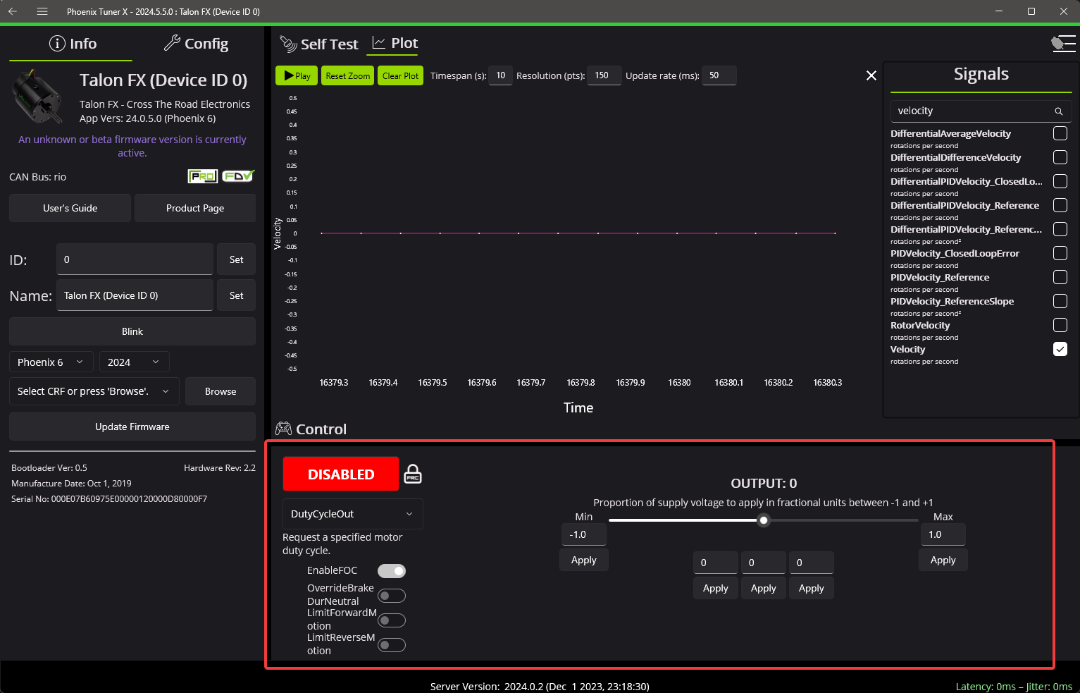Click the Max value field showing 1.0
The height and width of the screenshot is (693, 1080).
point(943,534)
